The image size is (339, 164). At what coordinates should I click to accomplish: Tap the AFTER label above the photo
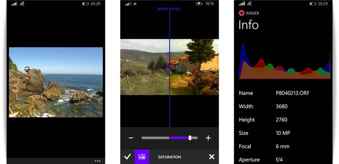point(175,9)
